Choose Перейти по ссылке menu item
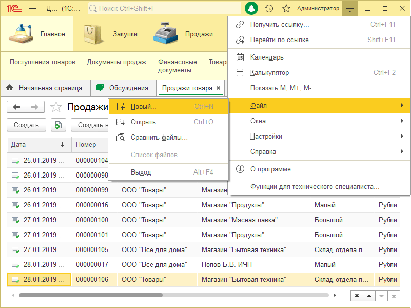Image resolution: width=411 pixels, height=308 pixels. [319, 40]
